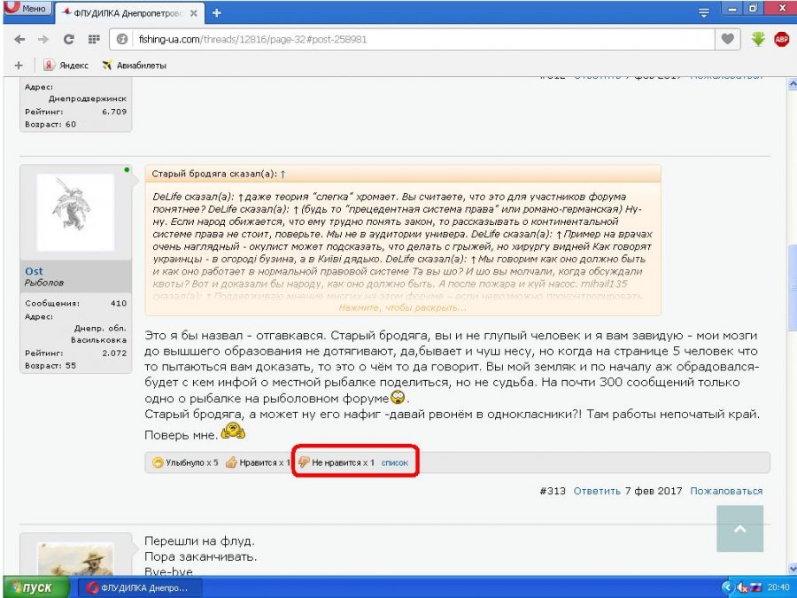The image size is (797, 598).
Task: Click the address bar URL field
Action: pyautogui.click(x=416, y=40)
